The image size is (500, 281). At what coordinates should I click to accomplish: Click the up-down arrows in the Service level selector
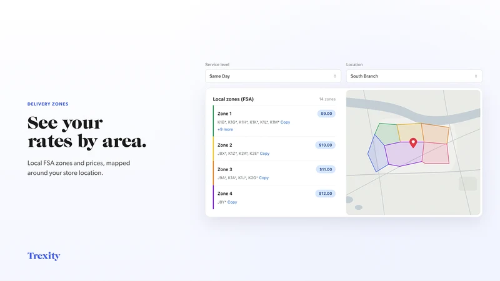[x=335, y=76]
